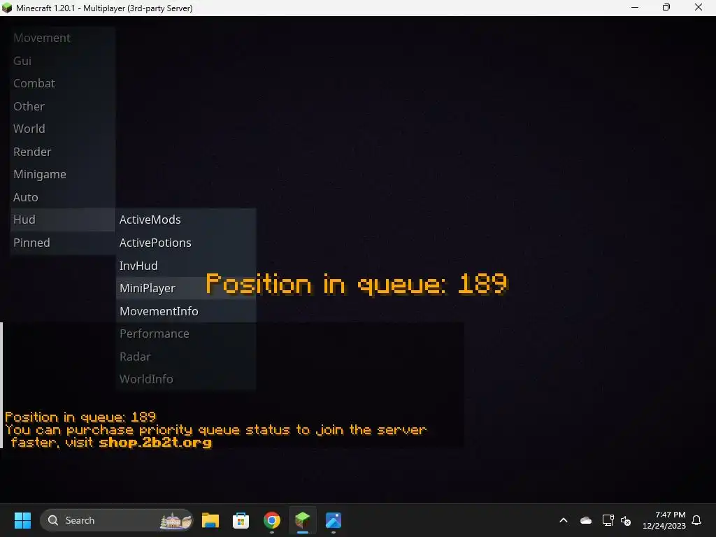This screenshot has width=716, height=537.
Task: Open Microsoft Store from the taskbar
Action: point(241,520)
